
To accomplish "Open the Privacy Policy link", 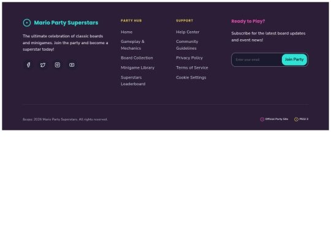I will pyautogui.click(x=189, y=58).
